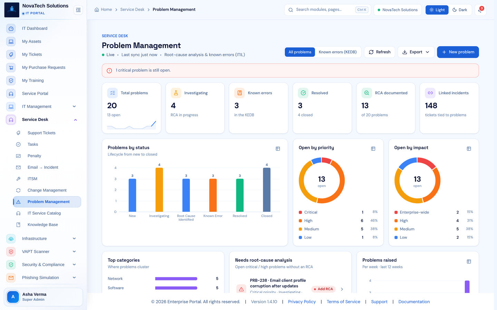Open Change Management in sidebar
Image resolution: width=497 pixels, height=310 pixels.
[47, 190]
